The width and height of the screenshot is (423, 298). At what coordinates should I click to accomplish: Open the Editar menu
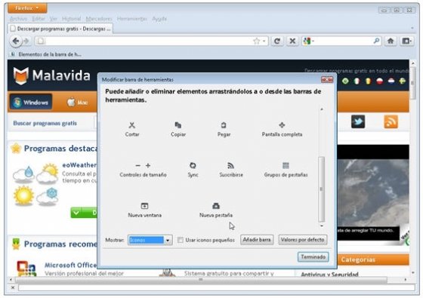click(39, 19)
